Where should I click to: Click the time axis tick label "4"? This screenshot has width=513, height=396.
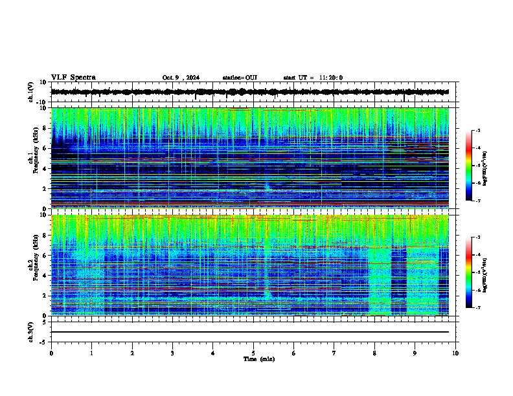[x=213, y=353]
